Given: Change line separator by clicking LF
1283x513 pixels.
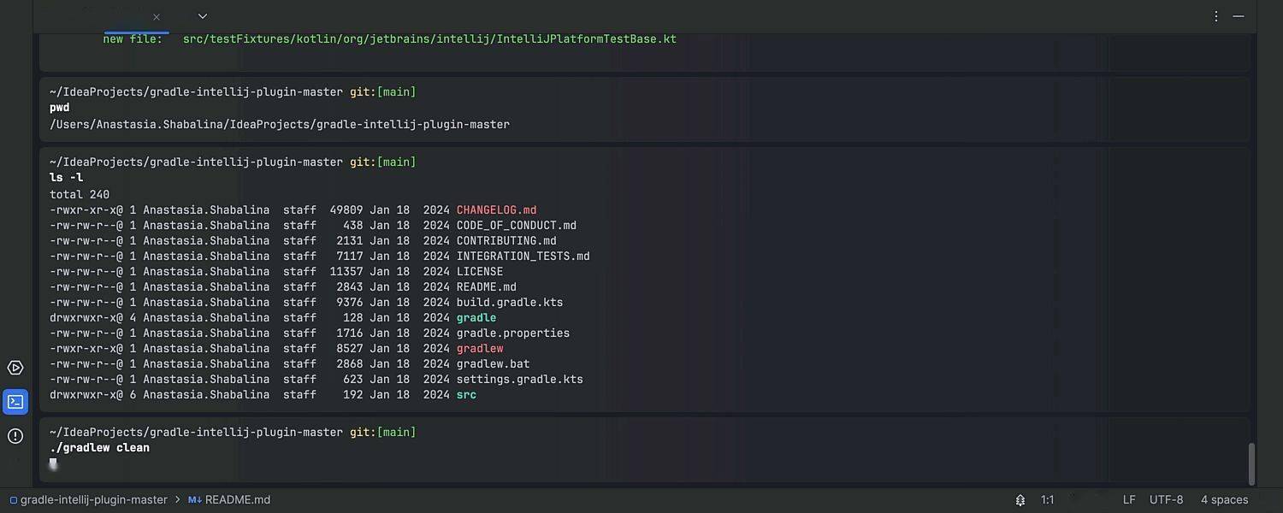Looking at the screenshot, I should click(x=1128, y=499).
